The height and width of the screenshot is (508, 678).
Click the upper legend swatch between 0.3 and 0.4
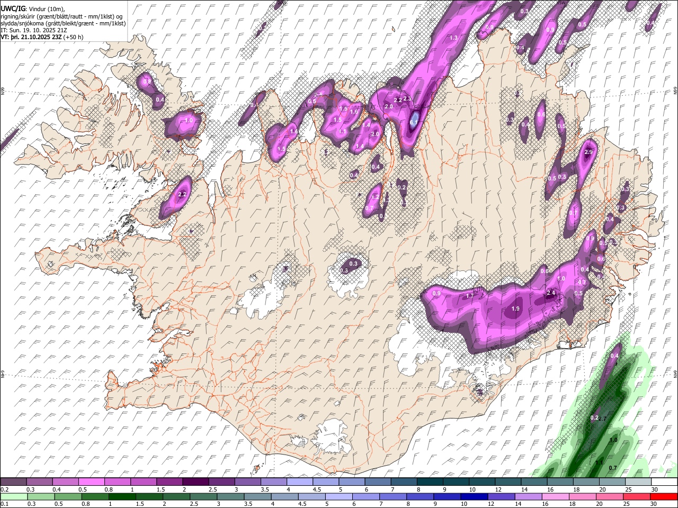pos(40,482)
